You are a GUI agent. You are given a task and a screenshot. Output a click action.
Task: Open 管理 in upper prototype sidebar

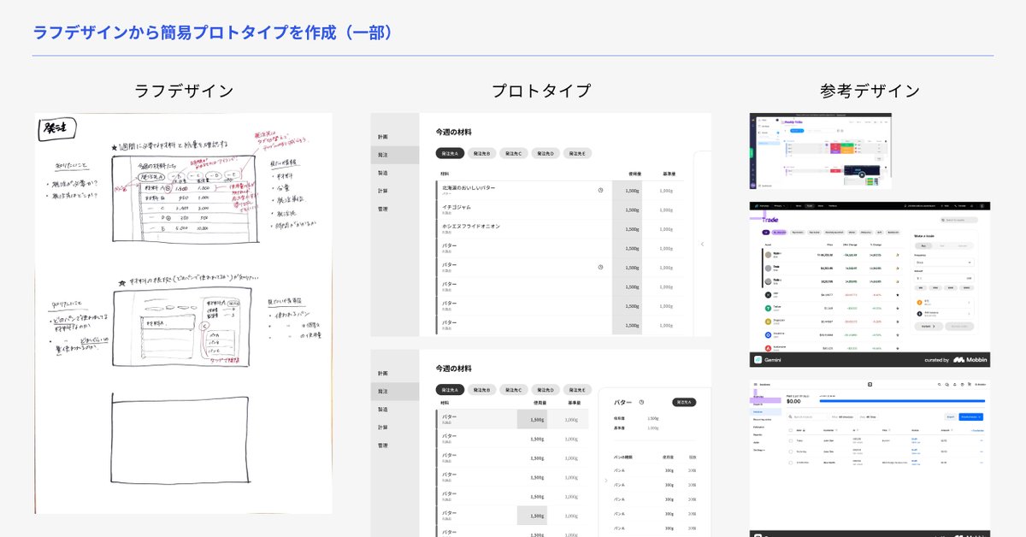[x=383, y=209]
